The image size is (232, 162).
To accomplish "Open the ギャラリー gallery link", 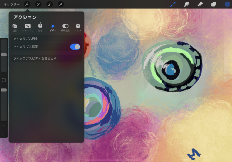I will click(12, 4).
